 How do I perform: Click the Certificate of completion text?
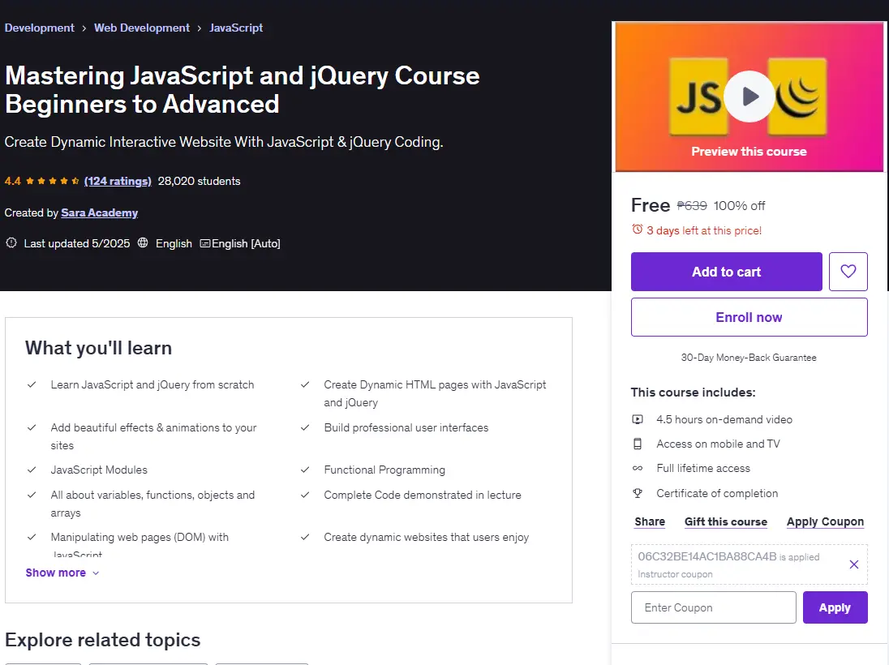coord(717,493)
